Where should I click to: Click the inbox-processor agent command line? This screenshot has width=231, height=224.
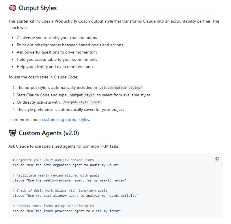(x=66, y=211)
